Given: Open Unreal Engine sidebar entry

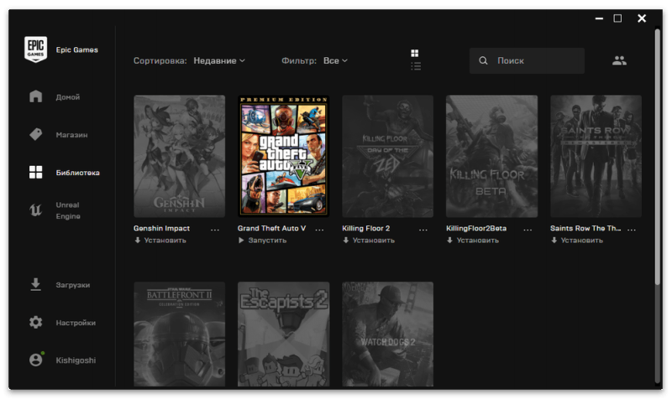Looking at the screenshot, I should click(68, 210).
